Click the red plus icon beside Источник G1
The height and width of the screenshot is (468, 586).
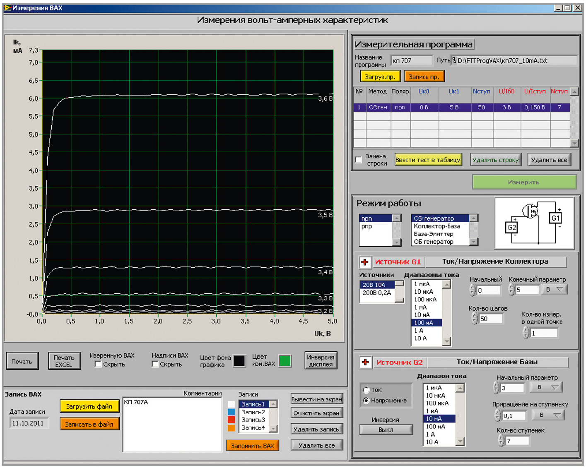pyautogui.click(x=365, y=262)
